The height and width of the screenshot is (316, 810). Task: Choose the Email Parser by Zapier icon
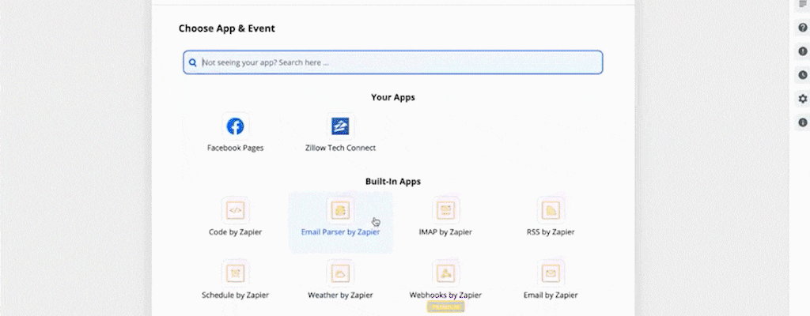[x=340, y=210]
